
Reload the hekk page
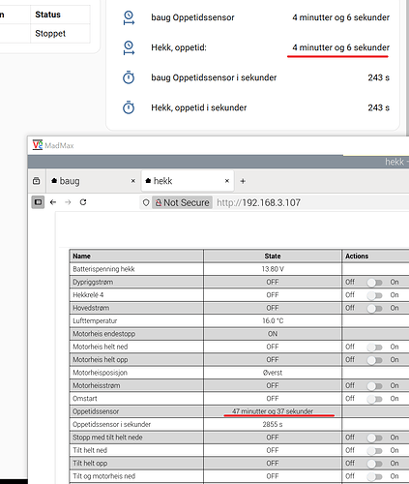tap(83, 202)
